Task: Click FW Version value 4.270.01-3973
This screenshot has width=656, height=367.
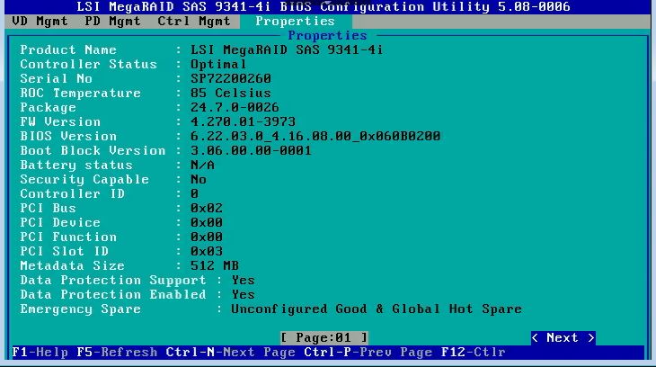Action: [x=243, y=121]
